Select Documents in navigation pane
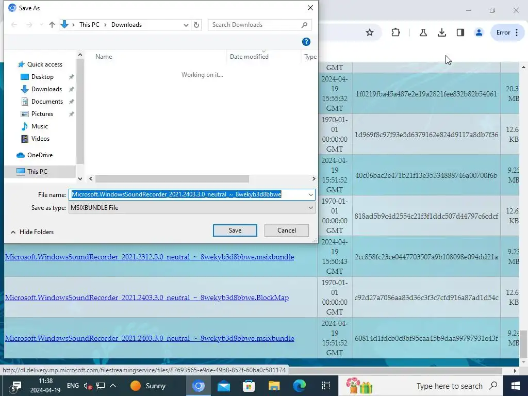 47,102
